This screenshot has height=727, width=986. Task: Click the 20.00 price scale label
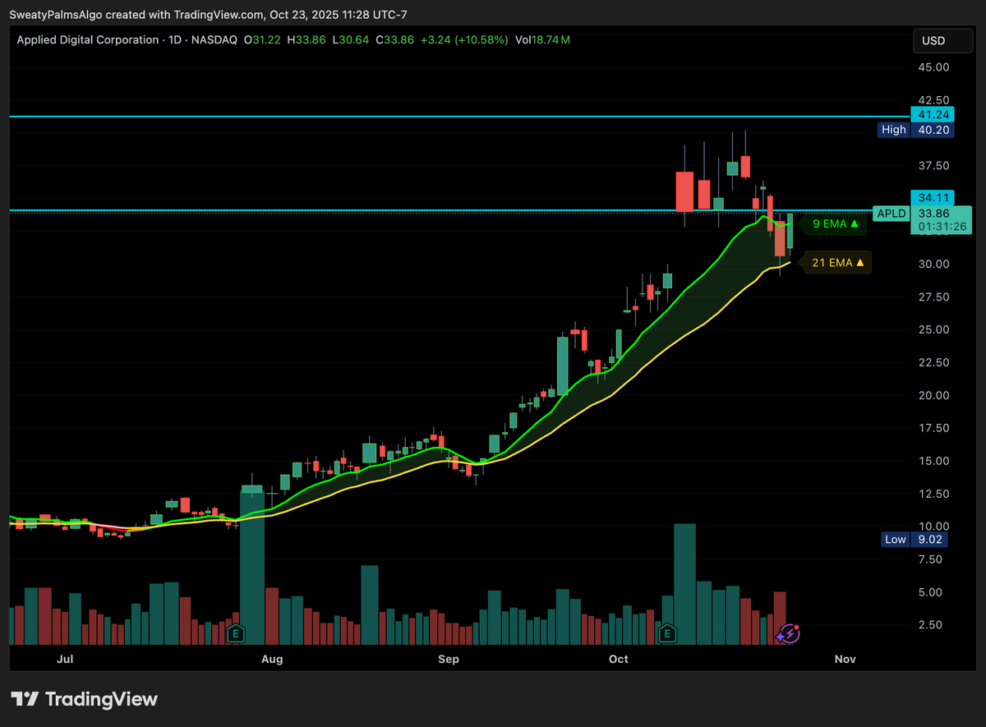pyautogui.click(x=936, y=395)
